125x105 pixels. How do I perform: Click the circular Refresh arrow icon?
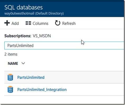58,23
